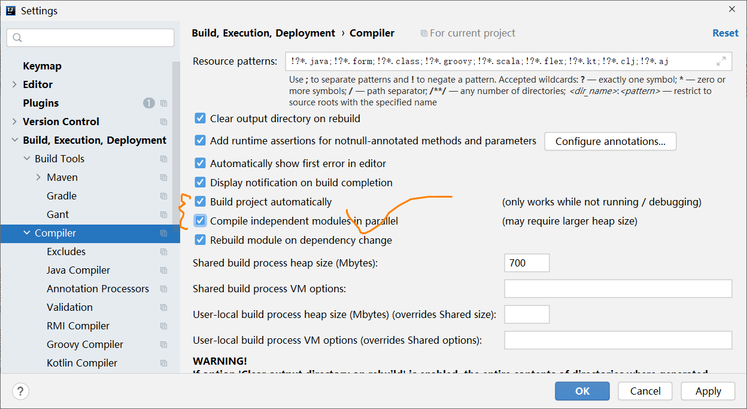Click the help question mark icon
The image size is (747, 409).
[20, 391]
